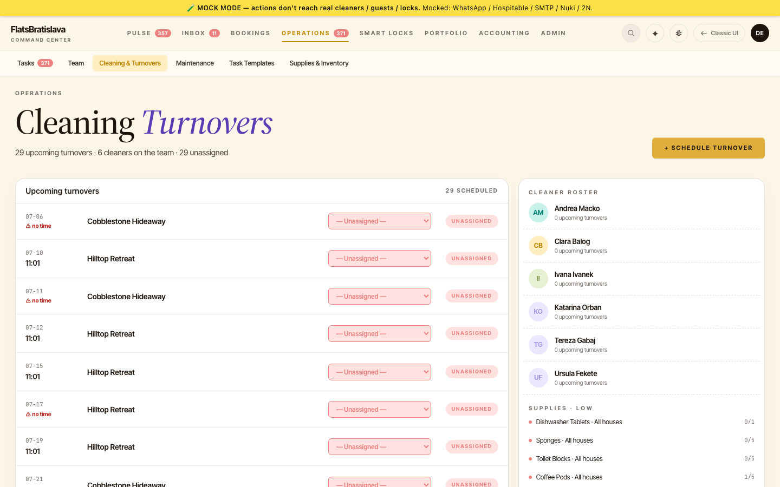Open Accounting section
Viewport: 780px width, 487px height.
(504, 33)
